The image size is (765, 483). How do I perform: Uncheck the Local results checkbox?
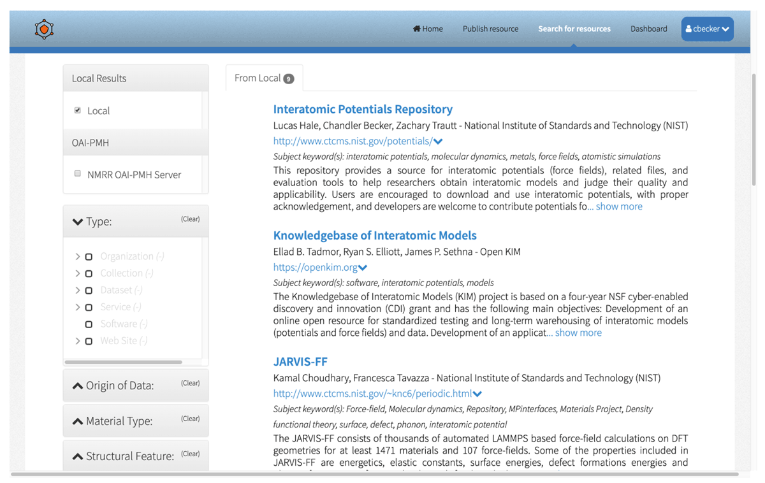pyautogui.click(x=78, y=110)
